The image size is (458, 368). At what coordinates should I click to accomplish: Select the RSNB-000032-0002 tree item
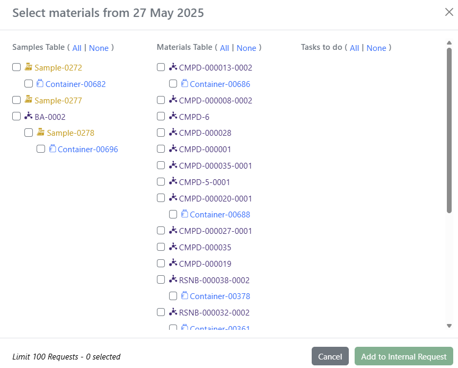[x=214, y=312]
